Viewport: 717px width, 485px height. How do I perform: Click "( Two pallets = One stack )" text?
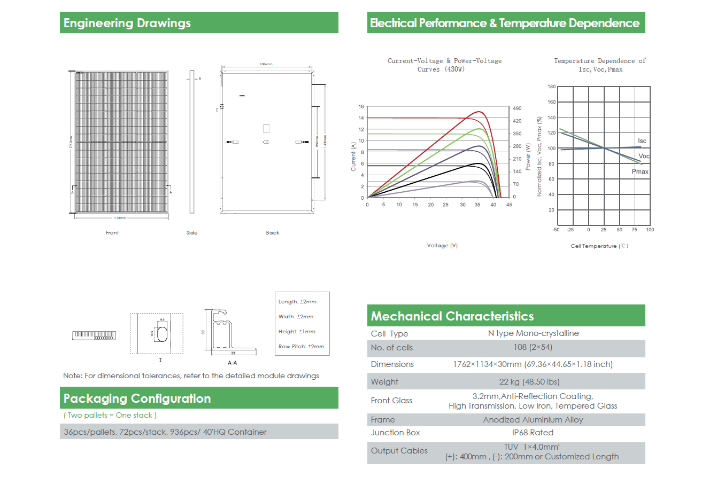(110, 415)
